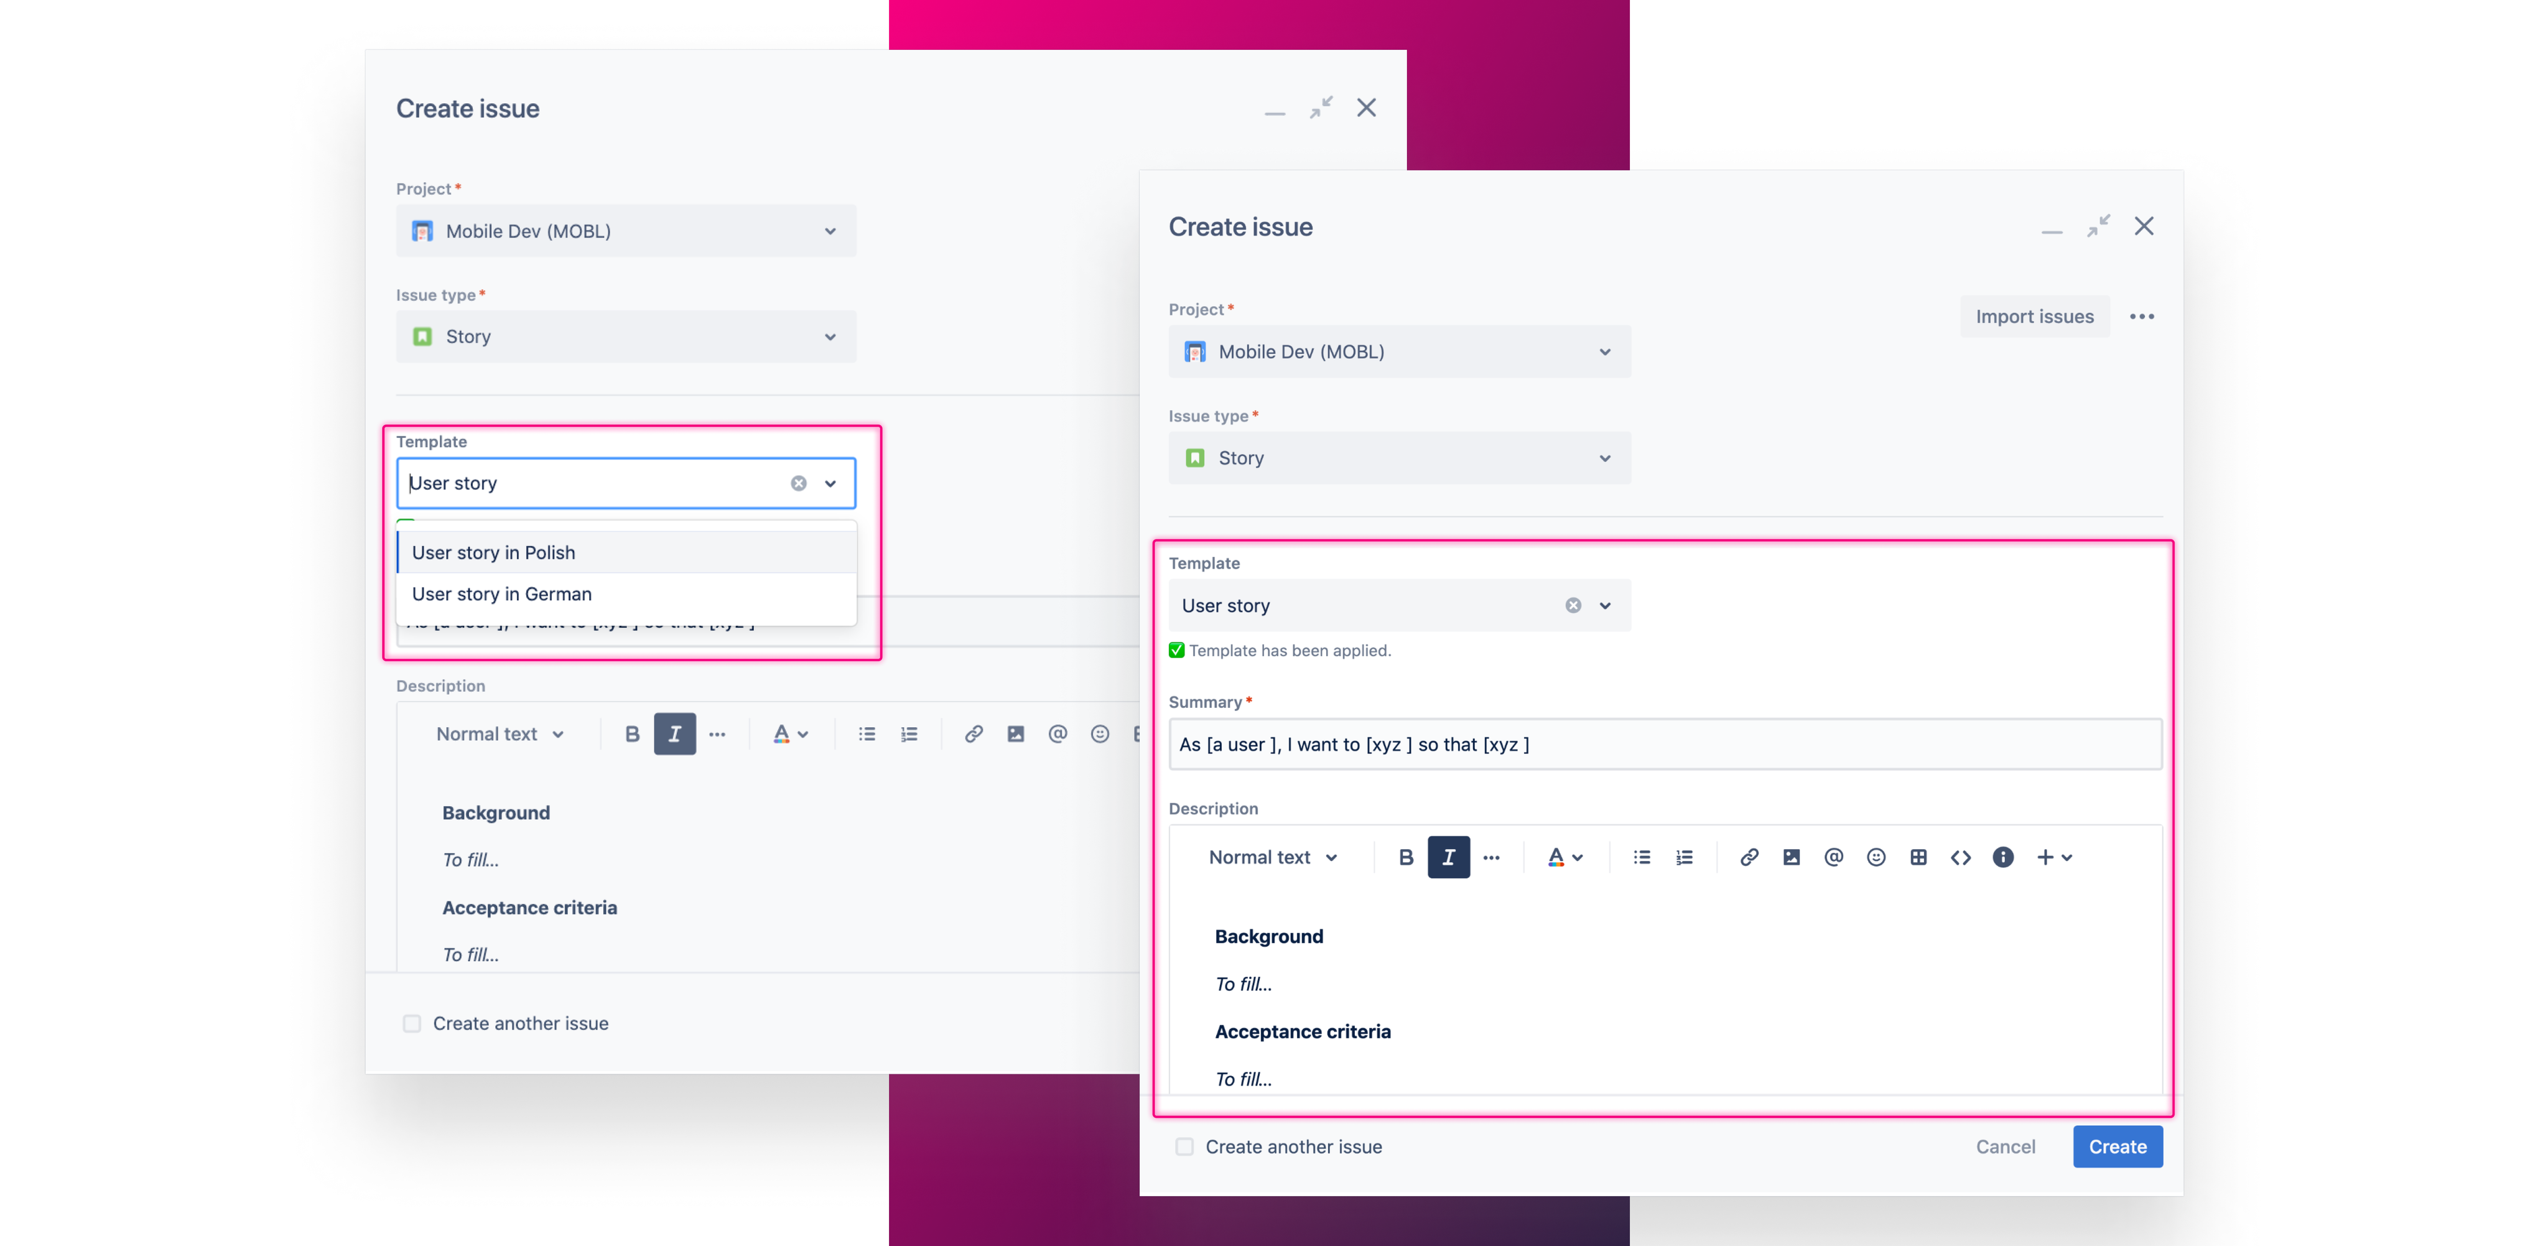Check 'Create another issue' in left dialog
Screen dimensions: 2548x1246
tap(411, 1023)
